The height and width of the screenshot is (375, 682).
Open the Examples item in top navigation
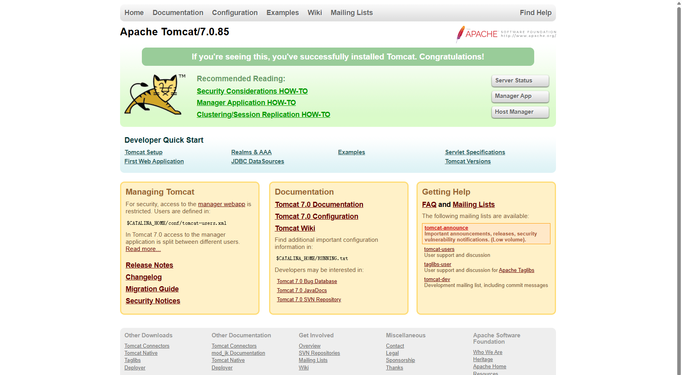click(x=283, y=13)
